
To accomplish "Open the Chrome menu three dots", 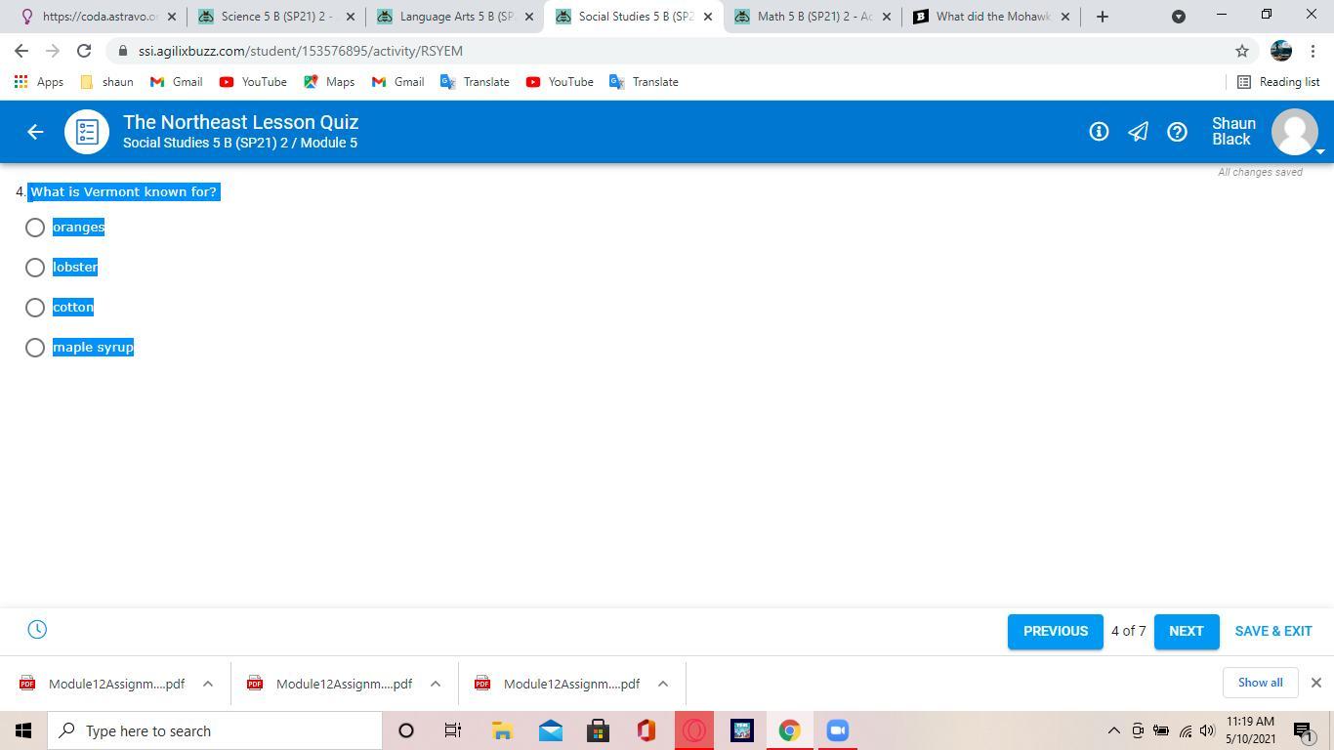I will pyautogui.click(x=1313, y=51).
